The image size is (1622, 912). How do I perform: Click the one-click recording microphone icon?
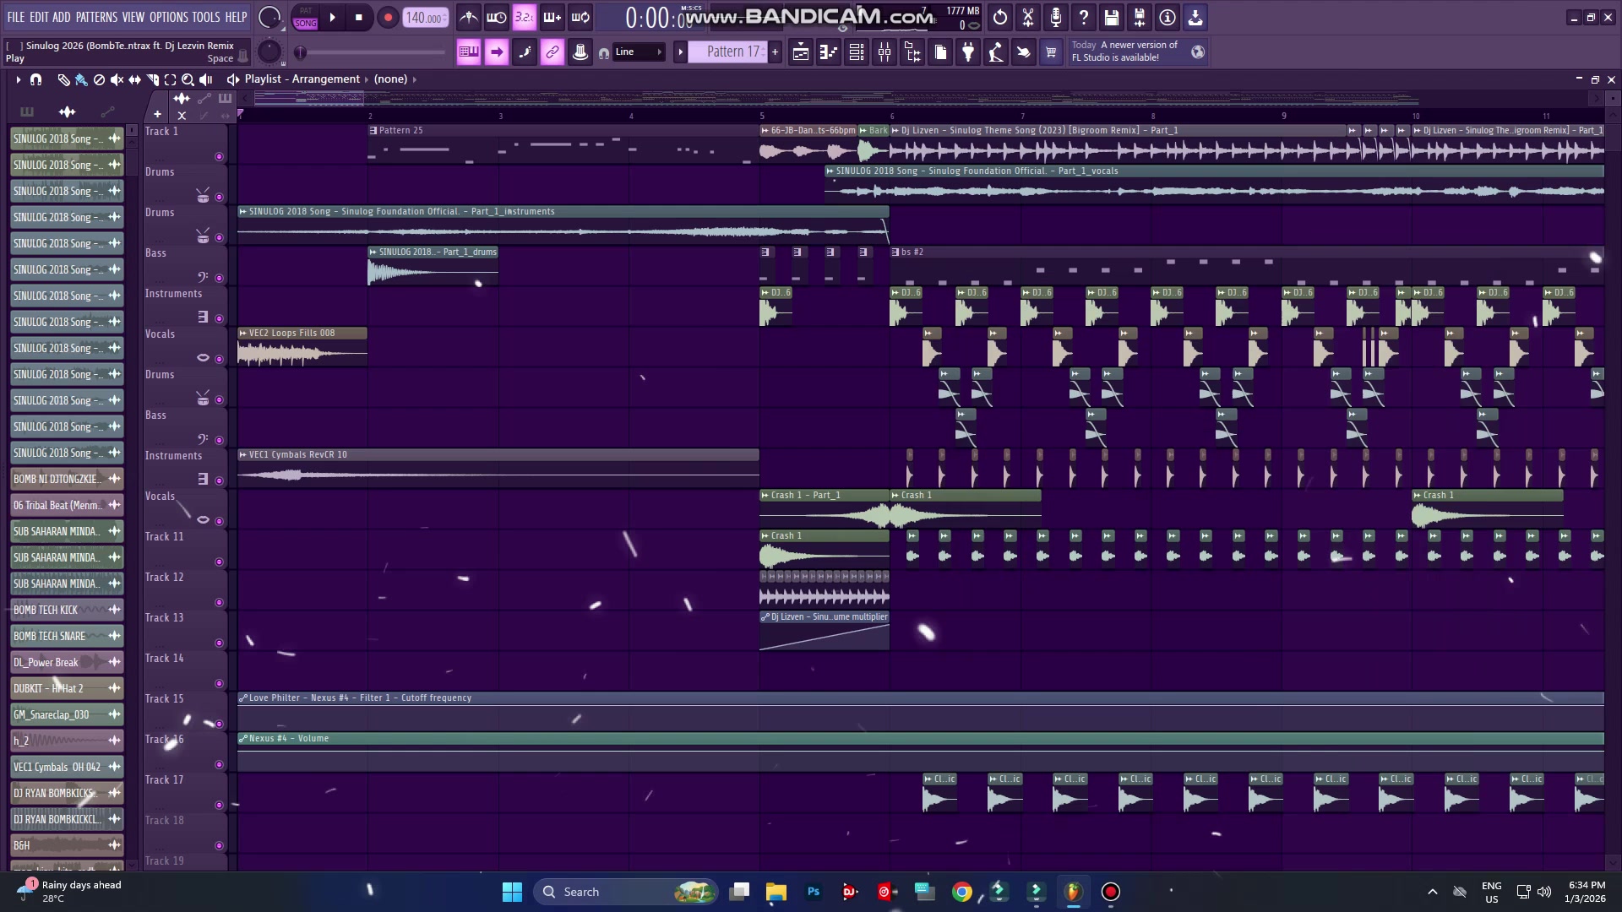point(1056,17)
